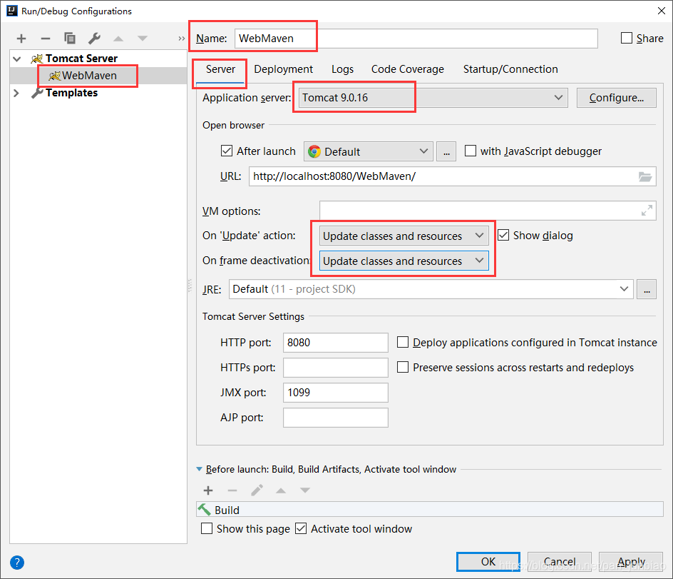673x579 pixels.
Task: Check the Show this page option
Action: 207,528
